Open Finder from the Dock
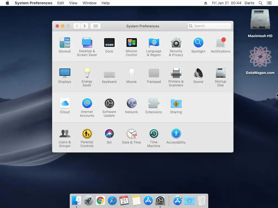The height and width of the screenshot is (208, 278). pos(77,201)
